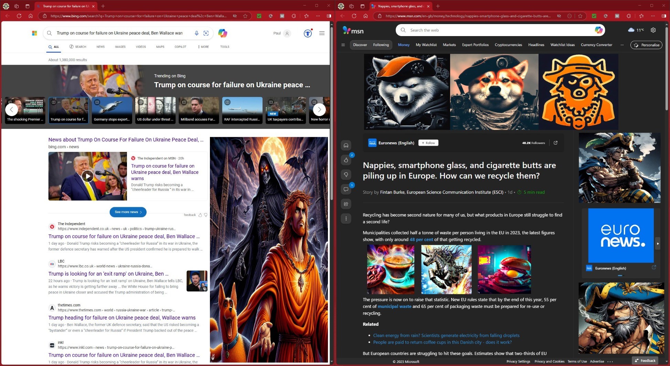
Task: Switch to Discover feed on MSN
Action: pyautogui.click(x=360, y=45)
